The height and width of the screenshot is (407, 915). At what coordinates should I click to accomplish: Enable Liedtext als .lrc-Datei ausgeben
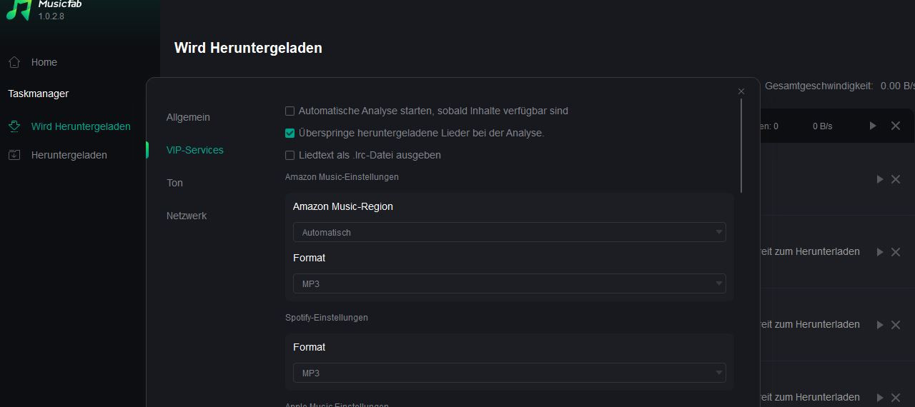[x=290, y=155]
